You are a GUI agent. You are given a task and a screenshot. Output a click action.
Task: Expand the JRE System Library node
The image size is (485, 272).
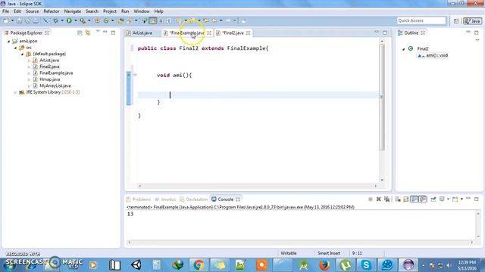coord(15,92)
